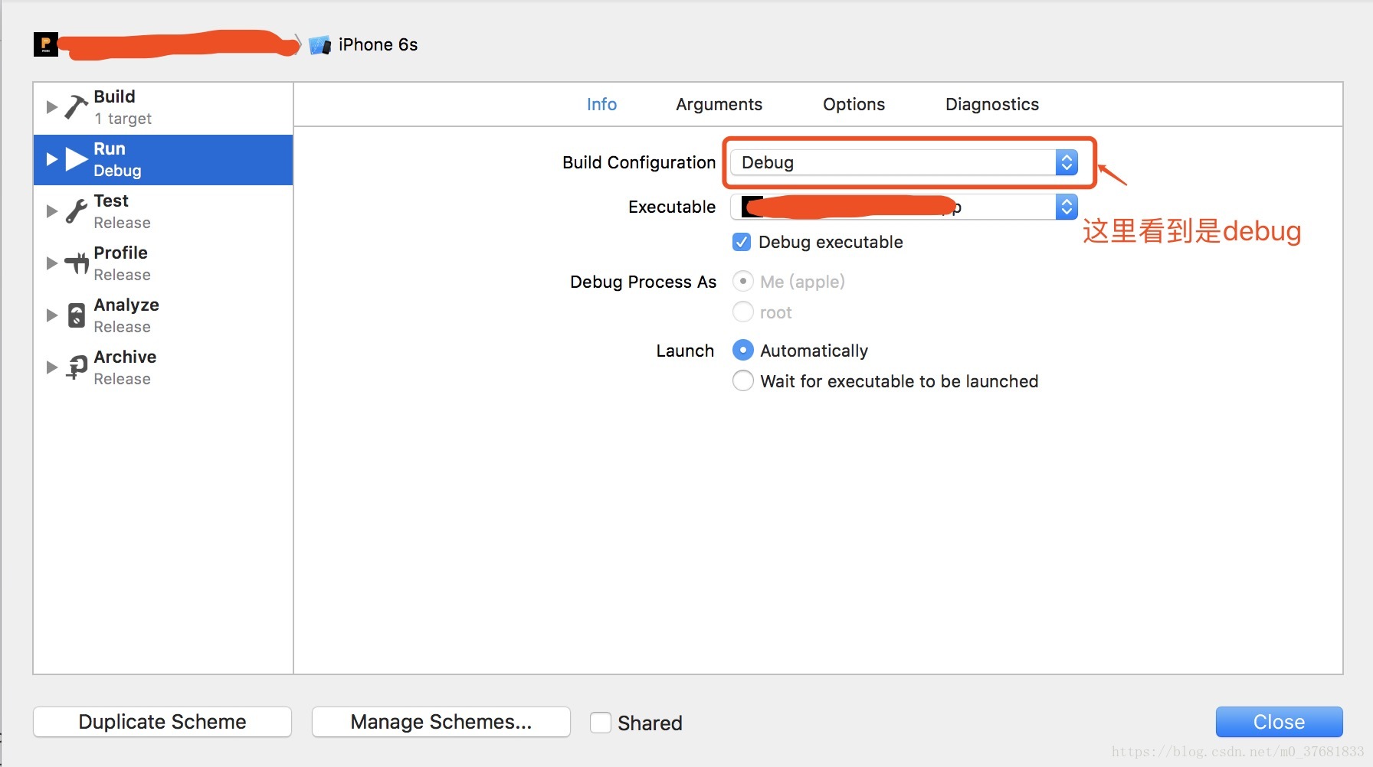Select the Me (apple) radio button
This screenshot has height=767, width=1373.
click(743, 281)
